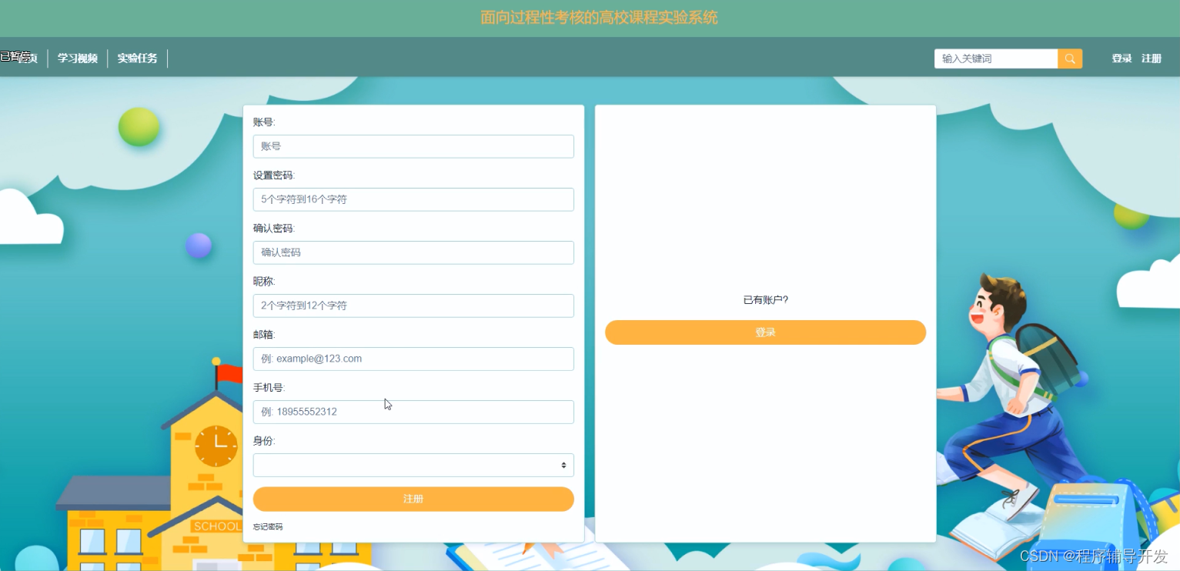Click the 昵称 nickname input field
The height and width of the screenshot is (571, 1180).
[x=413, y=306]
